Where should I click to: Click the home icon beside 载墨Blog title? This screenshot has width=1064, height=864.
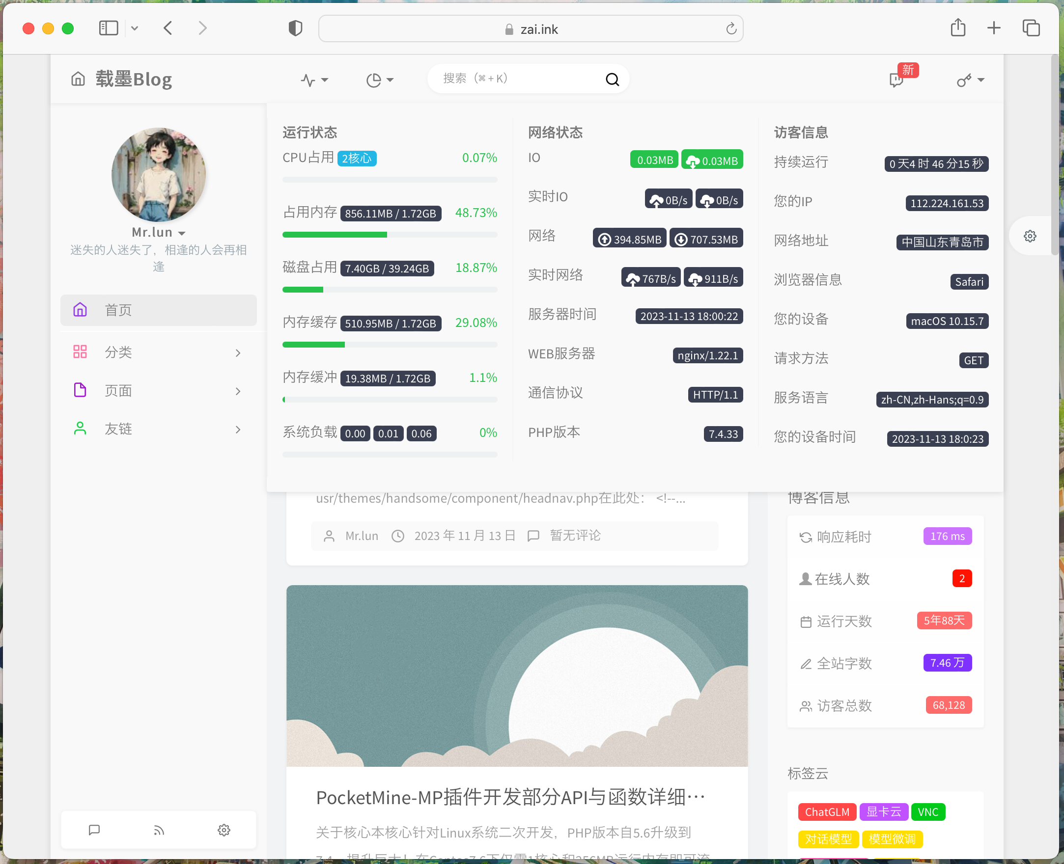[x=78, y=79]
